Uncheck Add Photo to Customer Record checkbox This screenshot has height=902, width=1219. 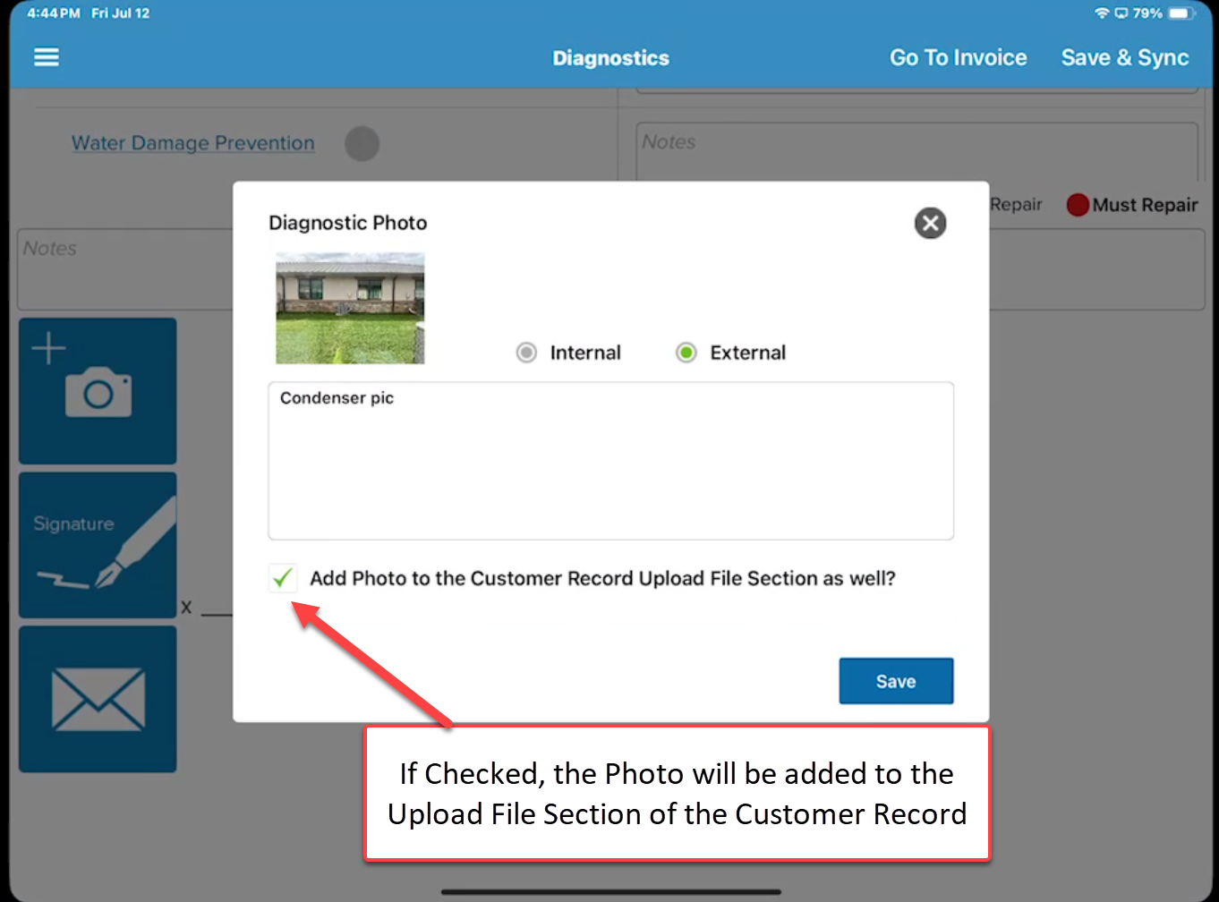point(283,578)
